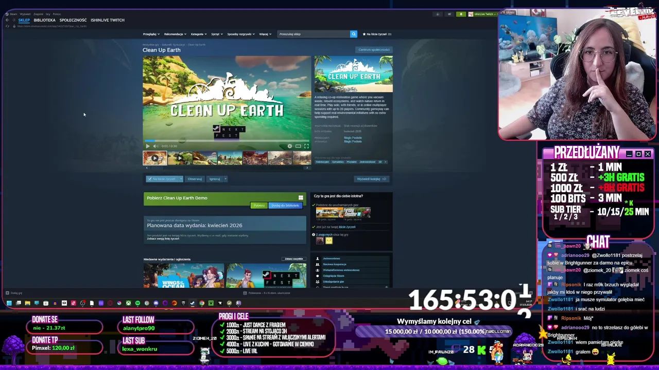
Task: Switch to the BIBLIOTEKA tab
Action: click(x=44, y=20)
